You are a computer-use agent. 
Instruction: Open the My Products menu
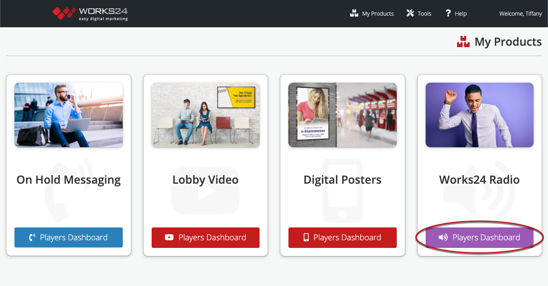[378, 14]
